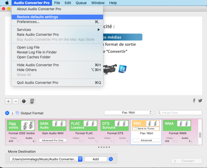Open the Twitter bird icon
The width and height of the screenshot is (207, 168).
200,101
